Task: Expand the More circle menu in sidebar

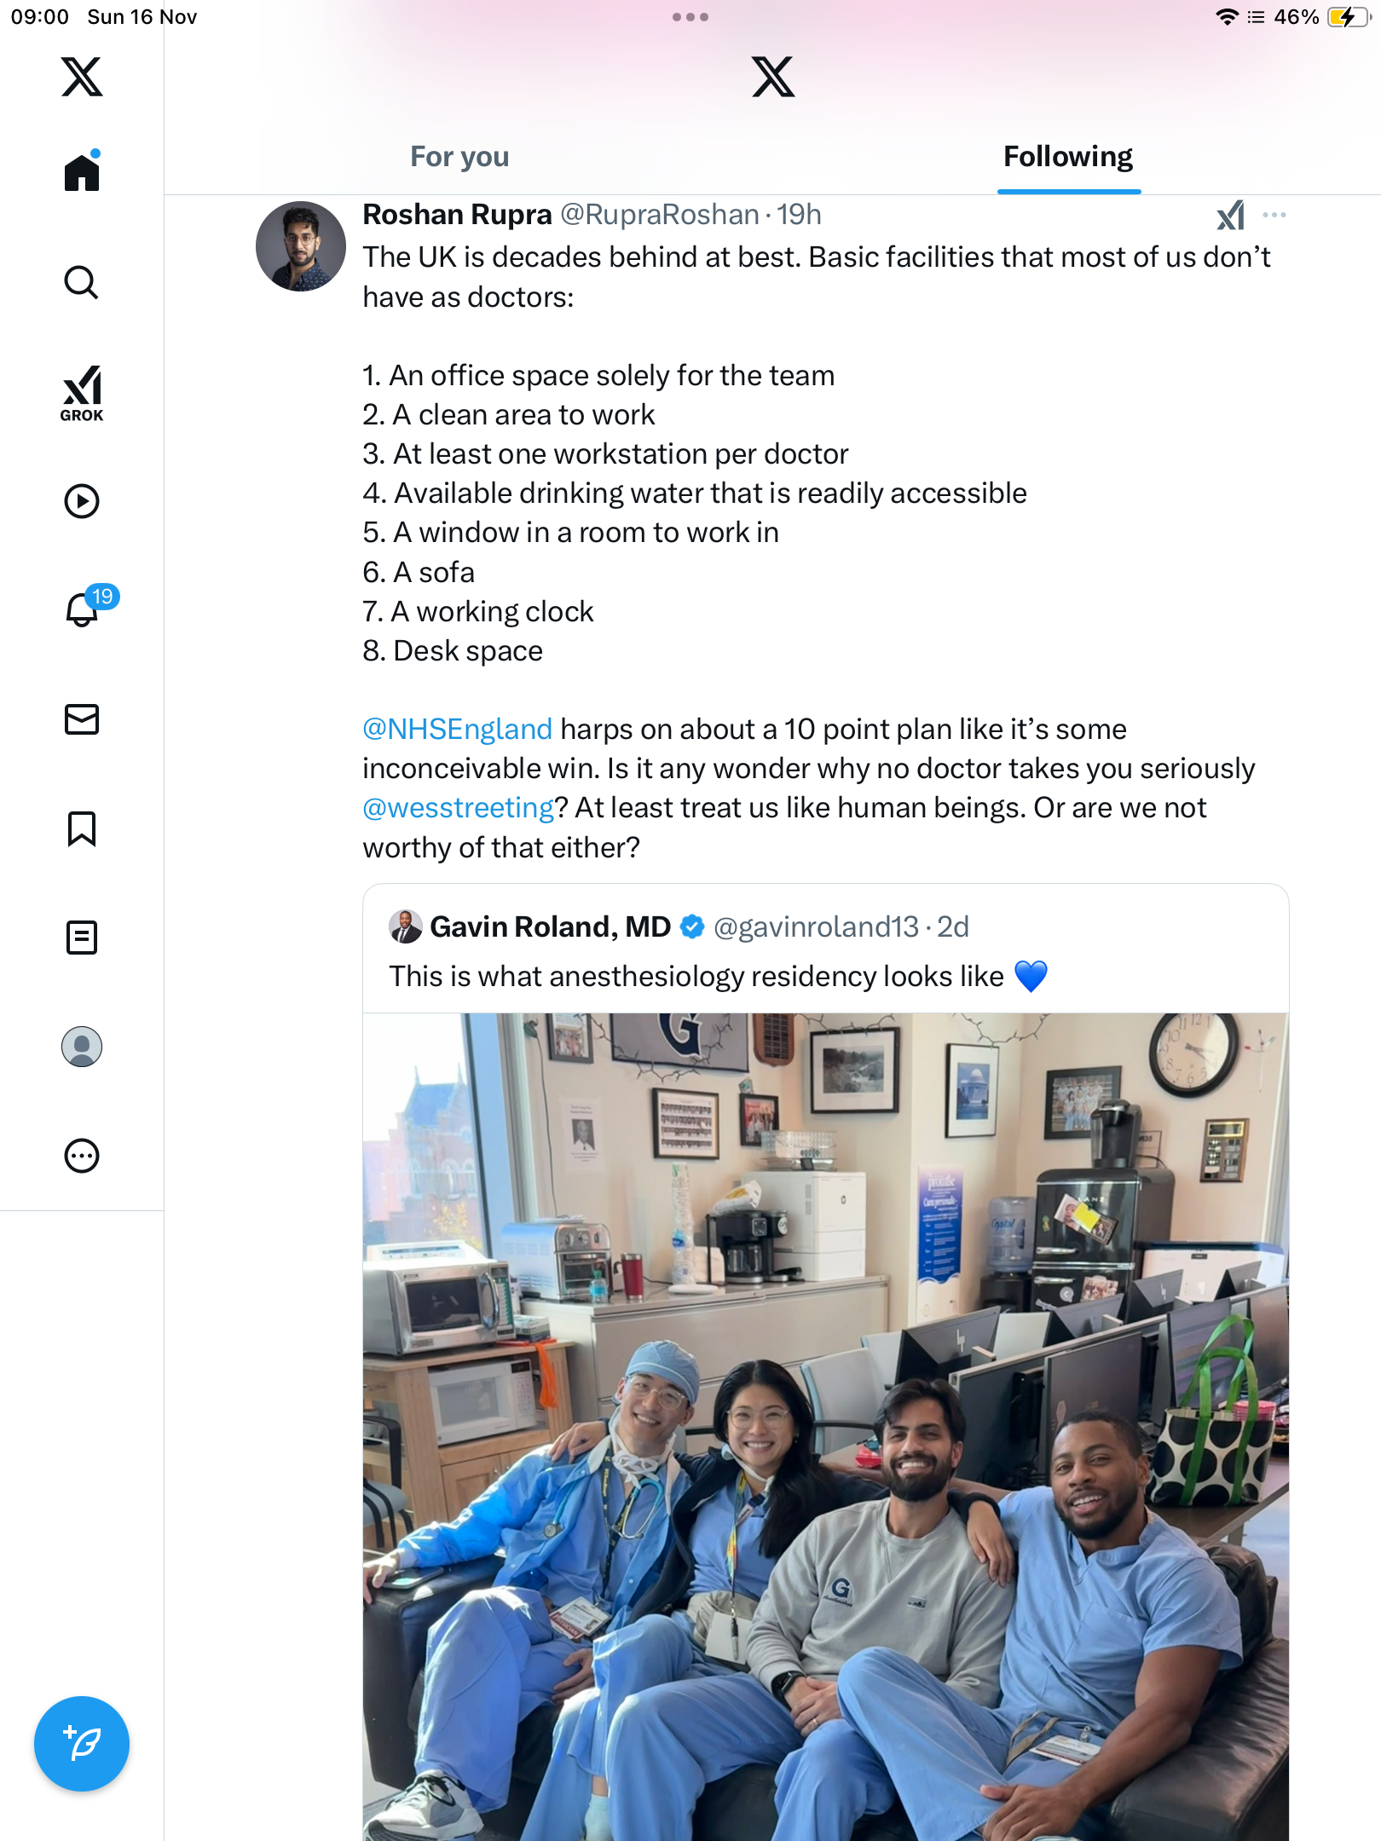Action: (x=82, y=1156)
